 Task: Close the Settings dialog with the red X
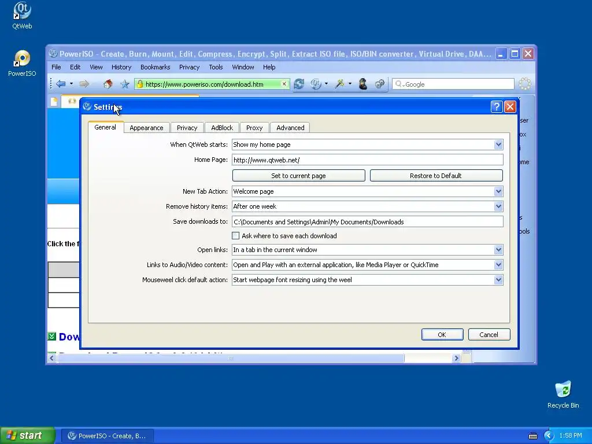point(510,107)
